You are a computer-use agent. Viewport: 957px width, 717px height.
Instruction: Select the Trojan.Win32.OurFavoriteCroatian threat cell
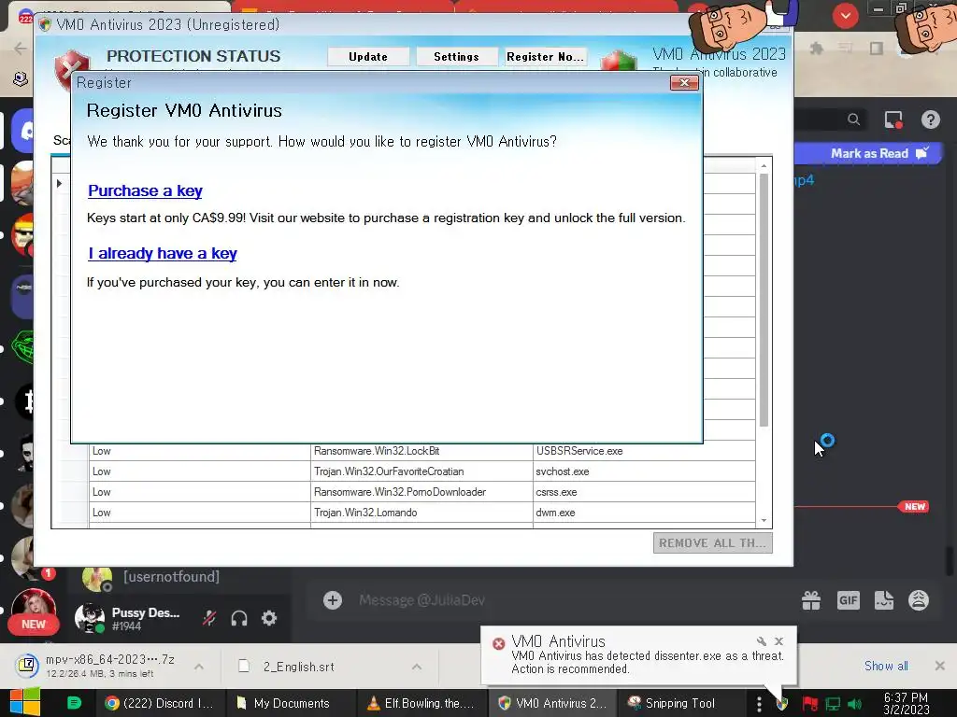tap(421, 471)
